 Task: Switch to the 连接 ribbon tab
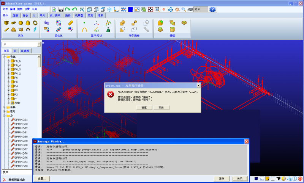click(15, 16)
